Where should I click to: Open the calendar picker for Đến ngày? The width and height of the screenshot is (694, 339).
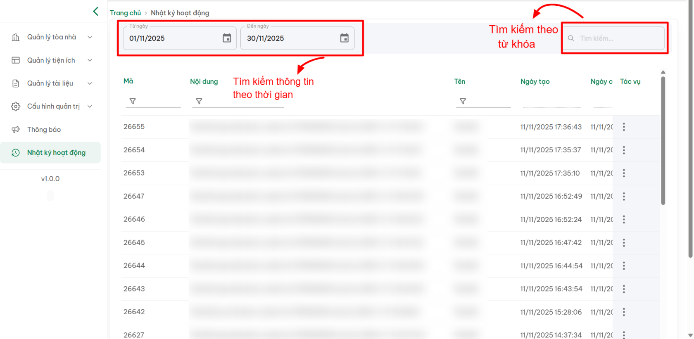coord(344,38)
